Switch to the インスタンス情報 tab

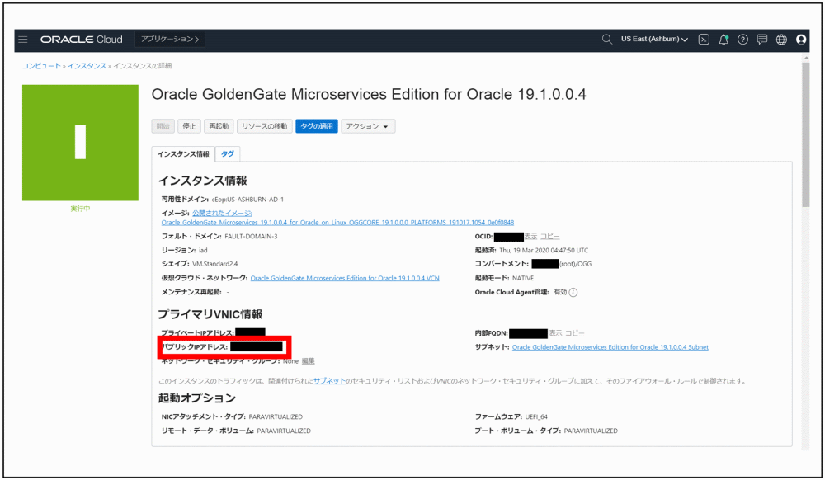(x=183, y=154)
